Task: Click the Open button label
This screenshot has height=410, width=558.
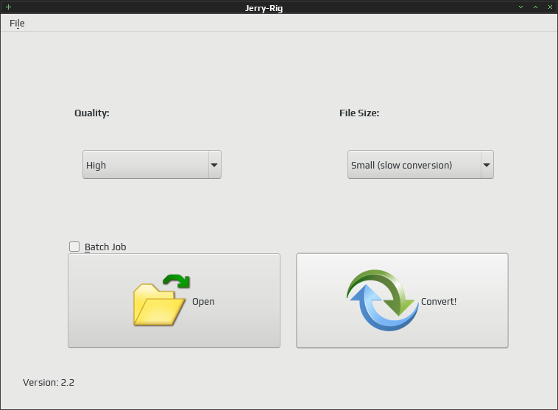Action: tap(203, 302)
